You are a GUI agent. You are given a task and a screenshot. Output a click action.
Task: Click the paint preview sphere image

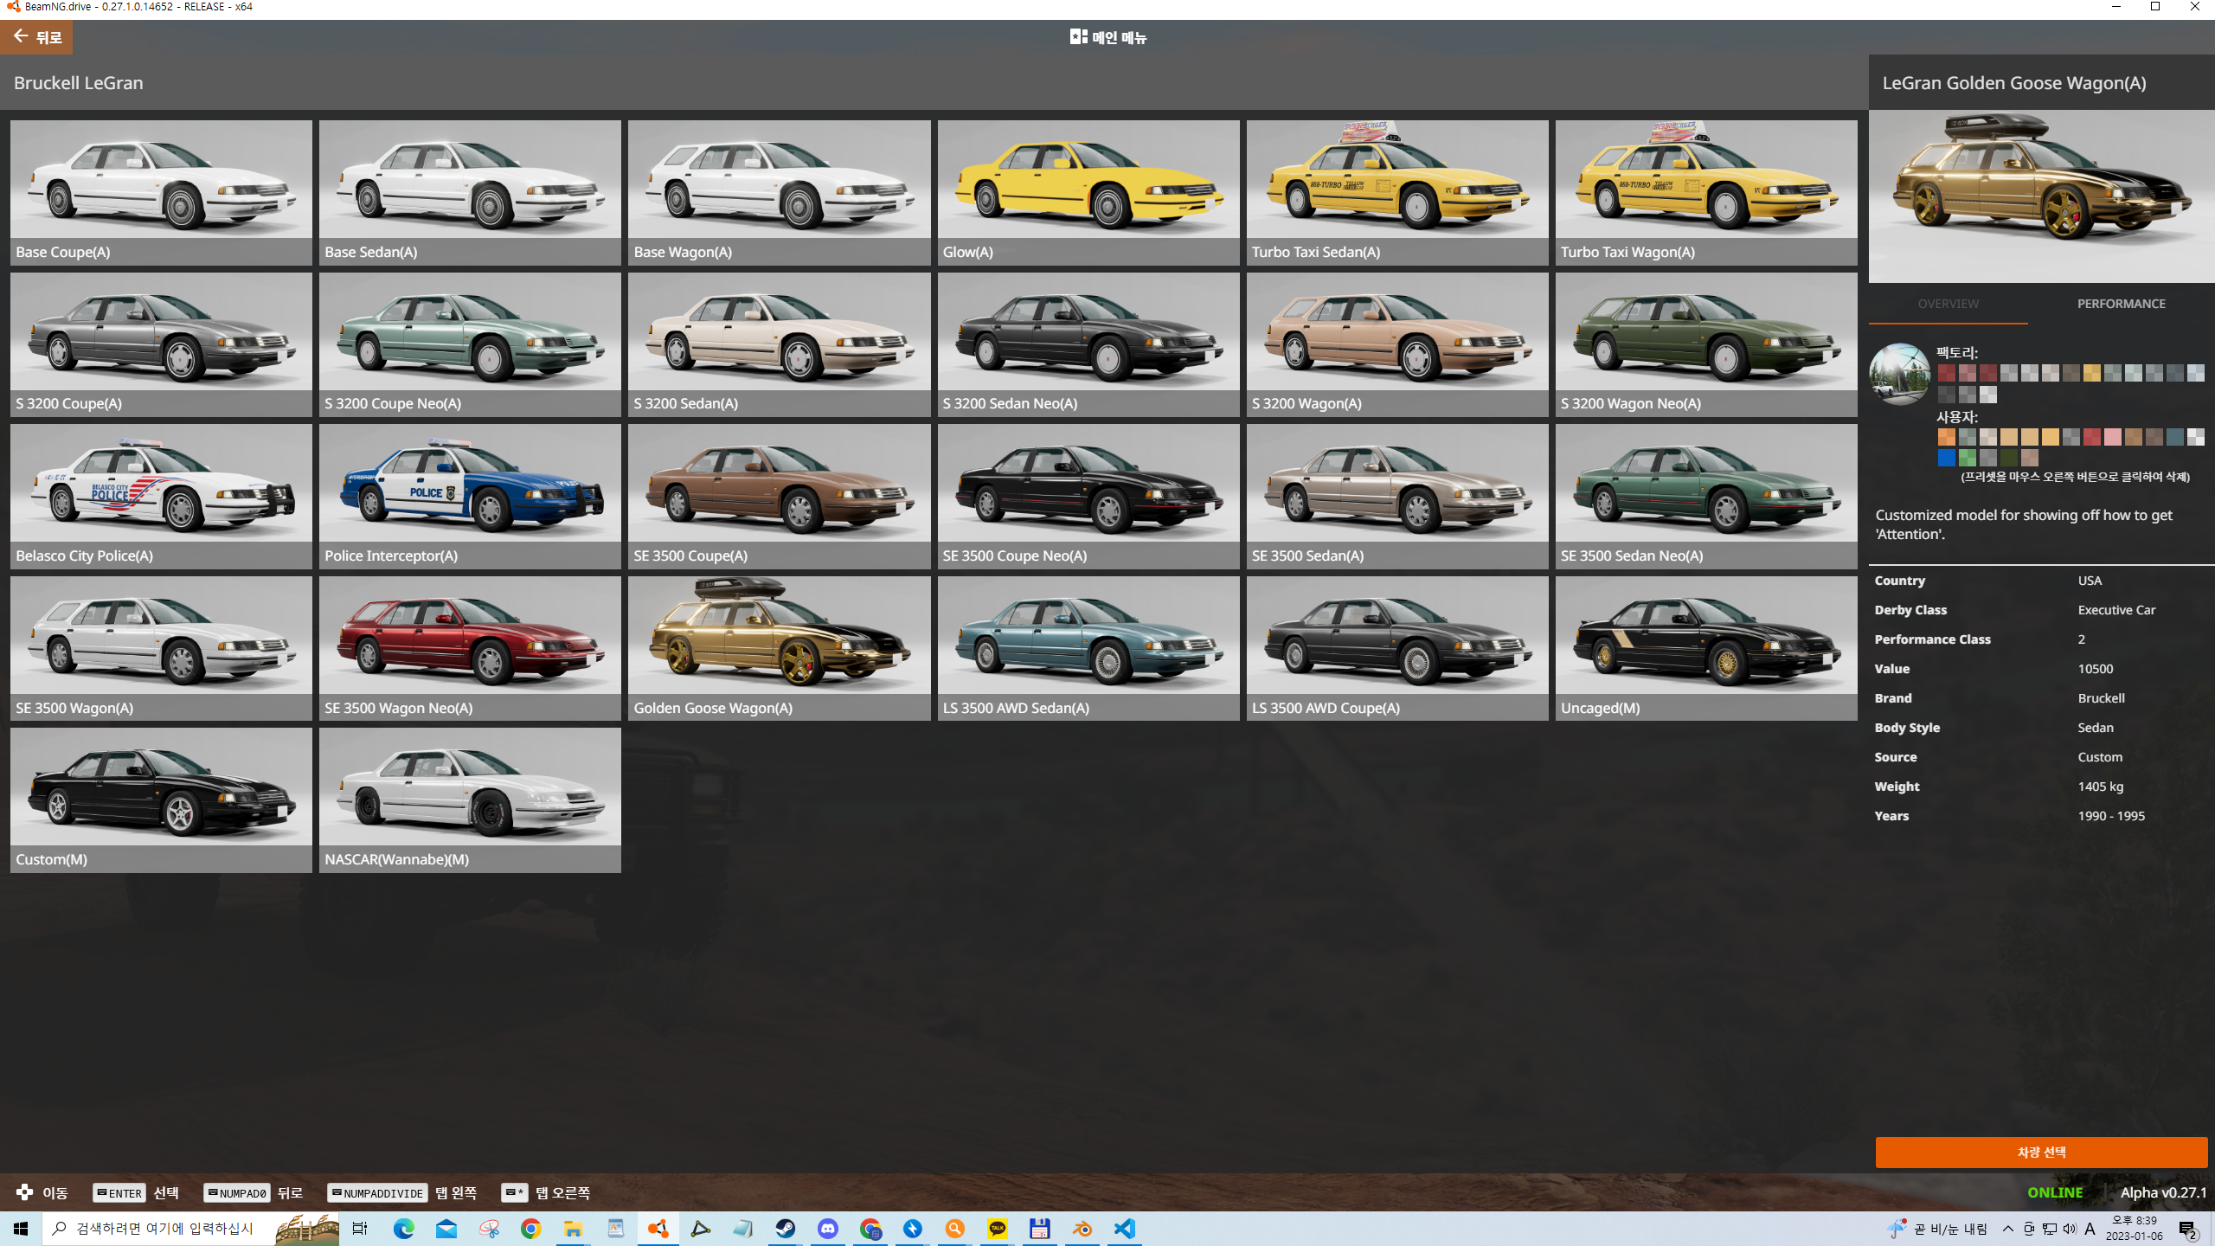tap(1899, 374)
